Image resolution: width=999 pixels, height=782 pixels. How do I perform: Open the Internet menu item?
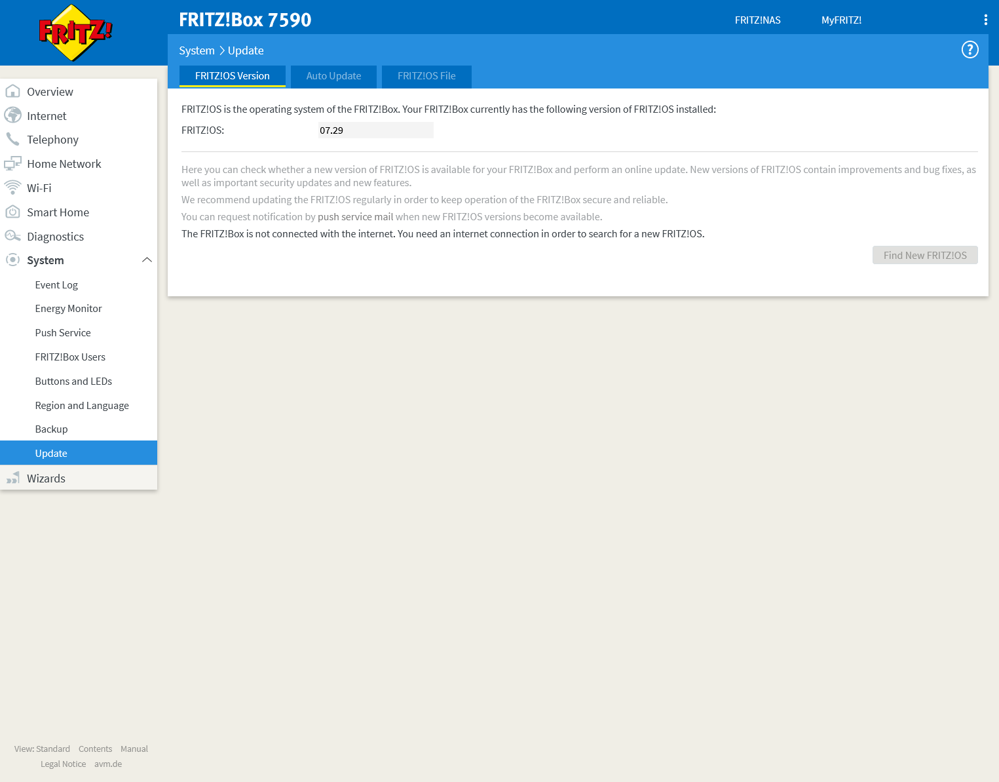pos(79,116)
